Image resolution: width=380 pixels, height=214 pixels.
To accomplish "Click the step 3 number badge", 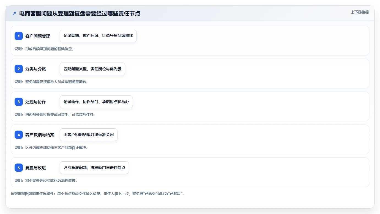I will pyautogui.click(x=19, y=102).
